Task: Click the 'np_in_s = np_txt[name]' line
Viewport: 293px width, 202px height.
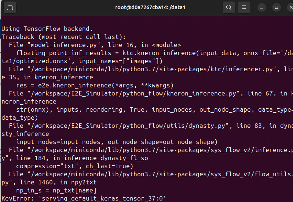Action: pos(56,190)
